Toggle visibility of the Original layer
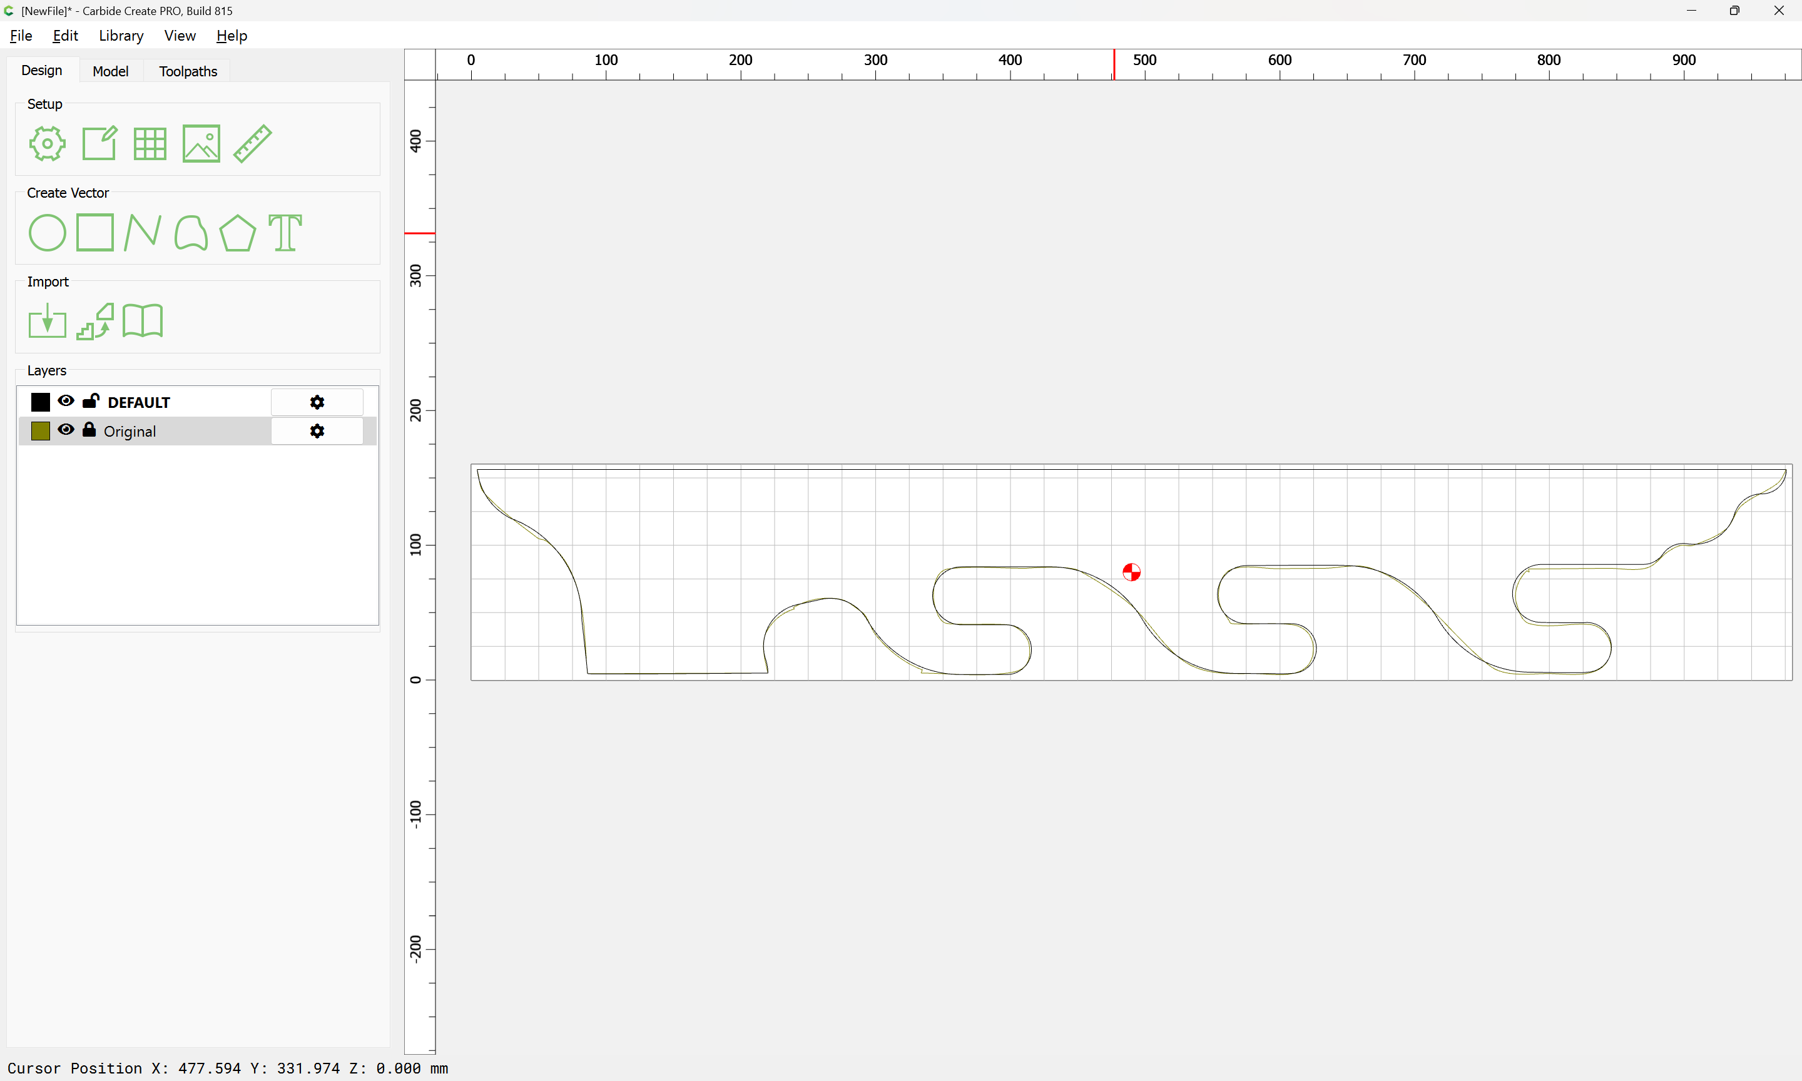1802x1081 pixels. tap(66, 430)
